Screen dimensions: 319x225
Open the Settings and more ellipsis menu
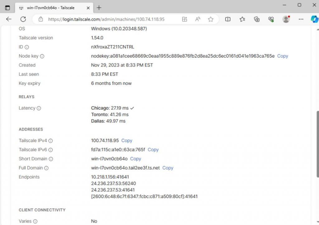(301, 19)
